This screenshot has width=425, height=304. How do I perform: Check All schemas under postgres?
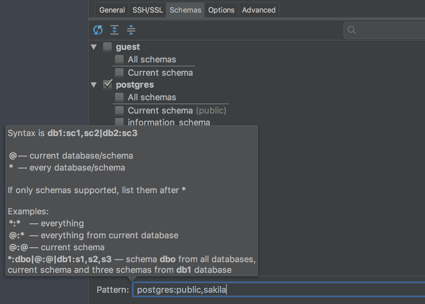coord(119,97)
